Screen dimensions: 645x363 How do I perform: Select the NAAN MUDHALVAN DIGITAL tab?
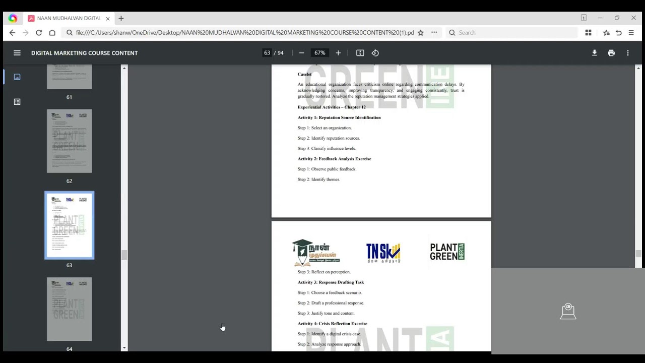click(x=69, y=18)
